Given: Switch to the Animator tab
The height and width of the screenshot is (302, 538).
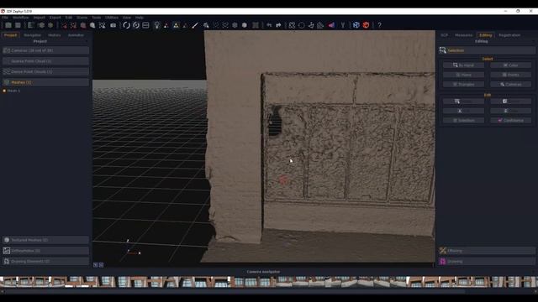Looking at the screenshot, I should [76, 35].
